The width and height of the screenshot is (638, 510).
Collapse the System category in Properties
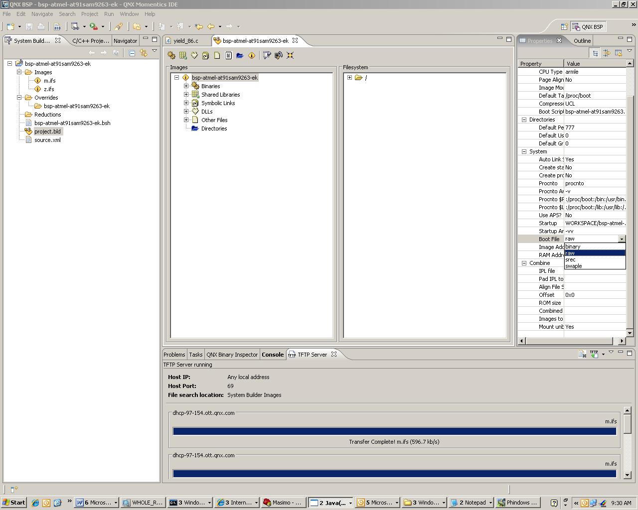tap(524, 151)
